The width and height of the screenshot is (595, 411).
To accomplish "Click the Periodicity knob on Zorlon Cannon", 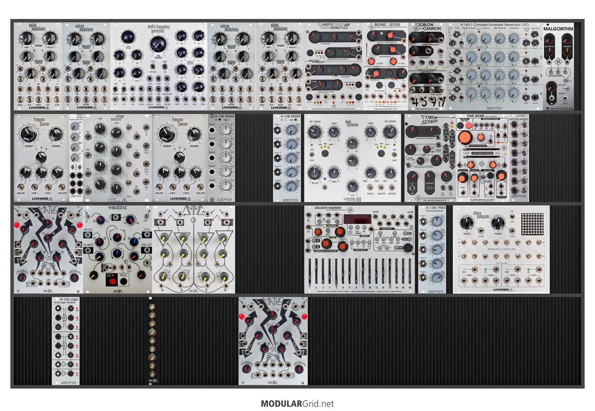I will coord(414,51).
